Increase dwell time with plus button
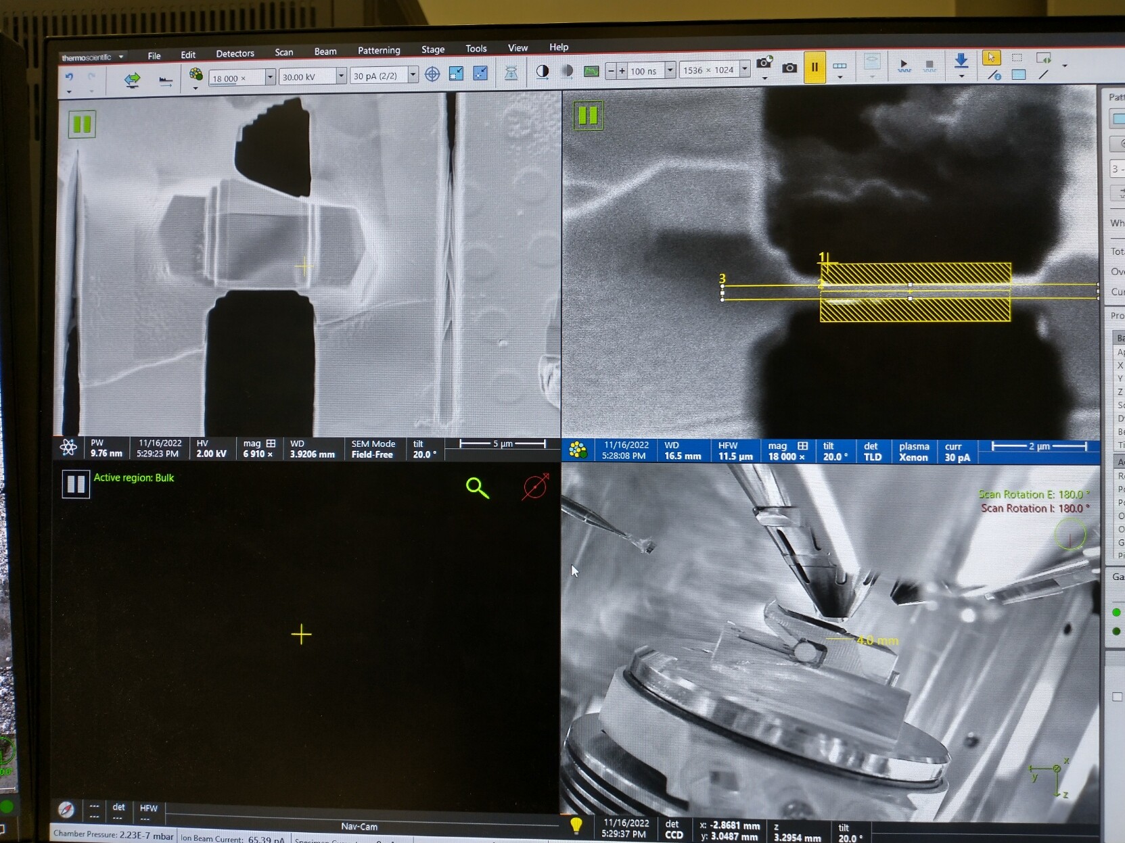The image size is (1125, 843). tap(622, 71)
